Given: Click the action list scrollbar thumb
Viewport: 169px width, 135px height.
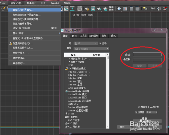Looking at the screenshot, I should 107,58.
